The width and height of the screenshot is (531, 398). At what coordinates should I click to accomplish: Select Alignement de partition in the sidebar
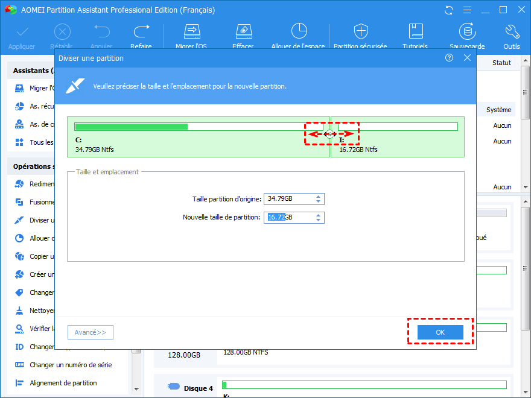[62, 382]
